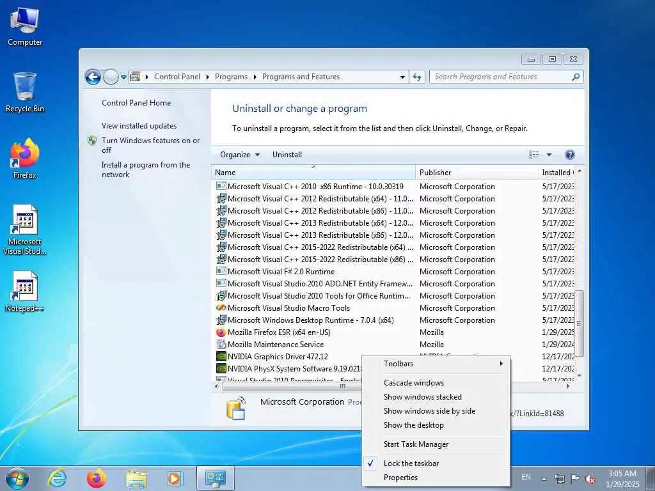Open the address bar history dropdown
655x491 pixels.
point(402,77)
